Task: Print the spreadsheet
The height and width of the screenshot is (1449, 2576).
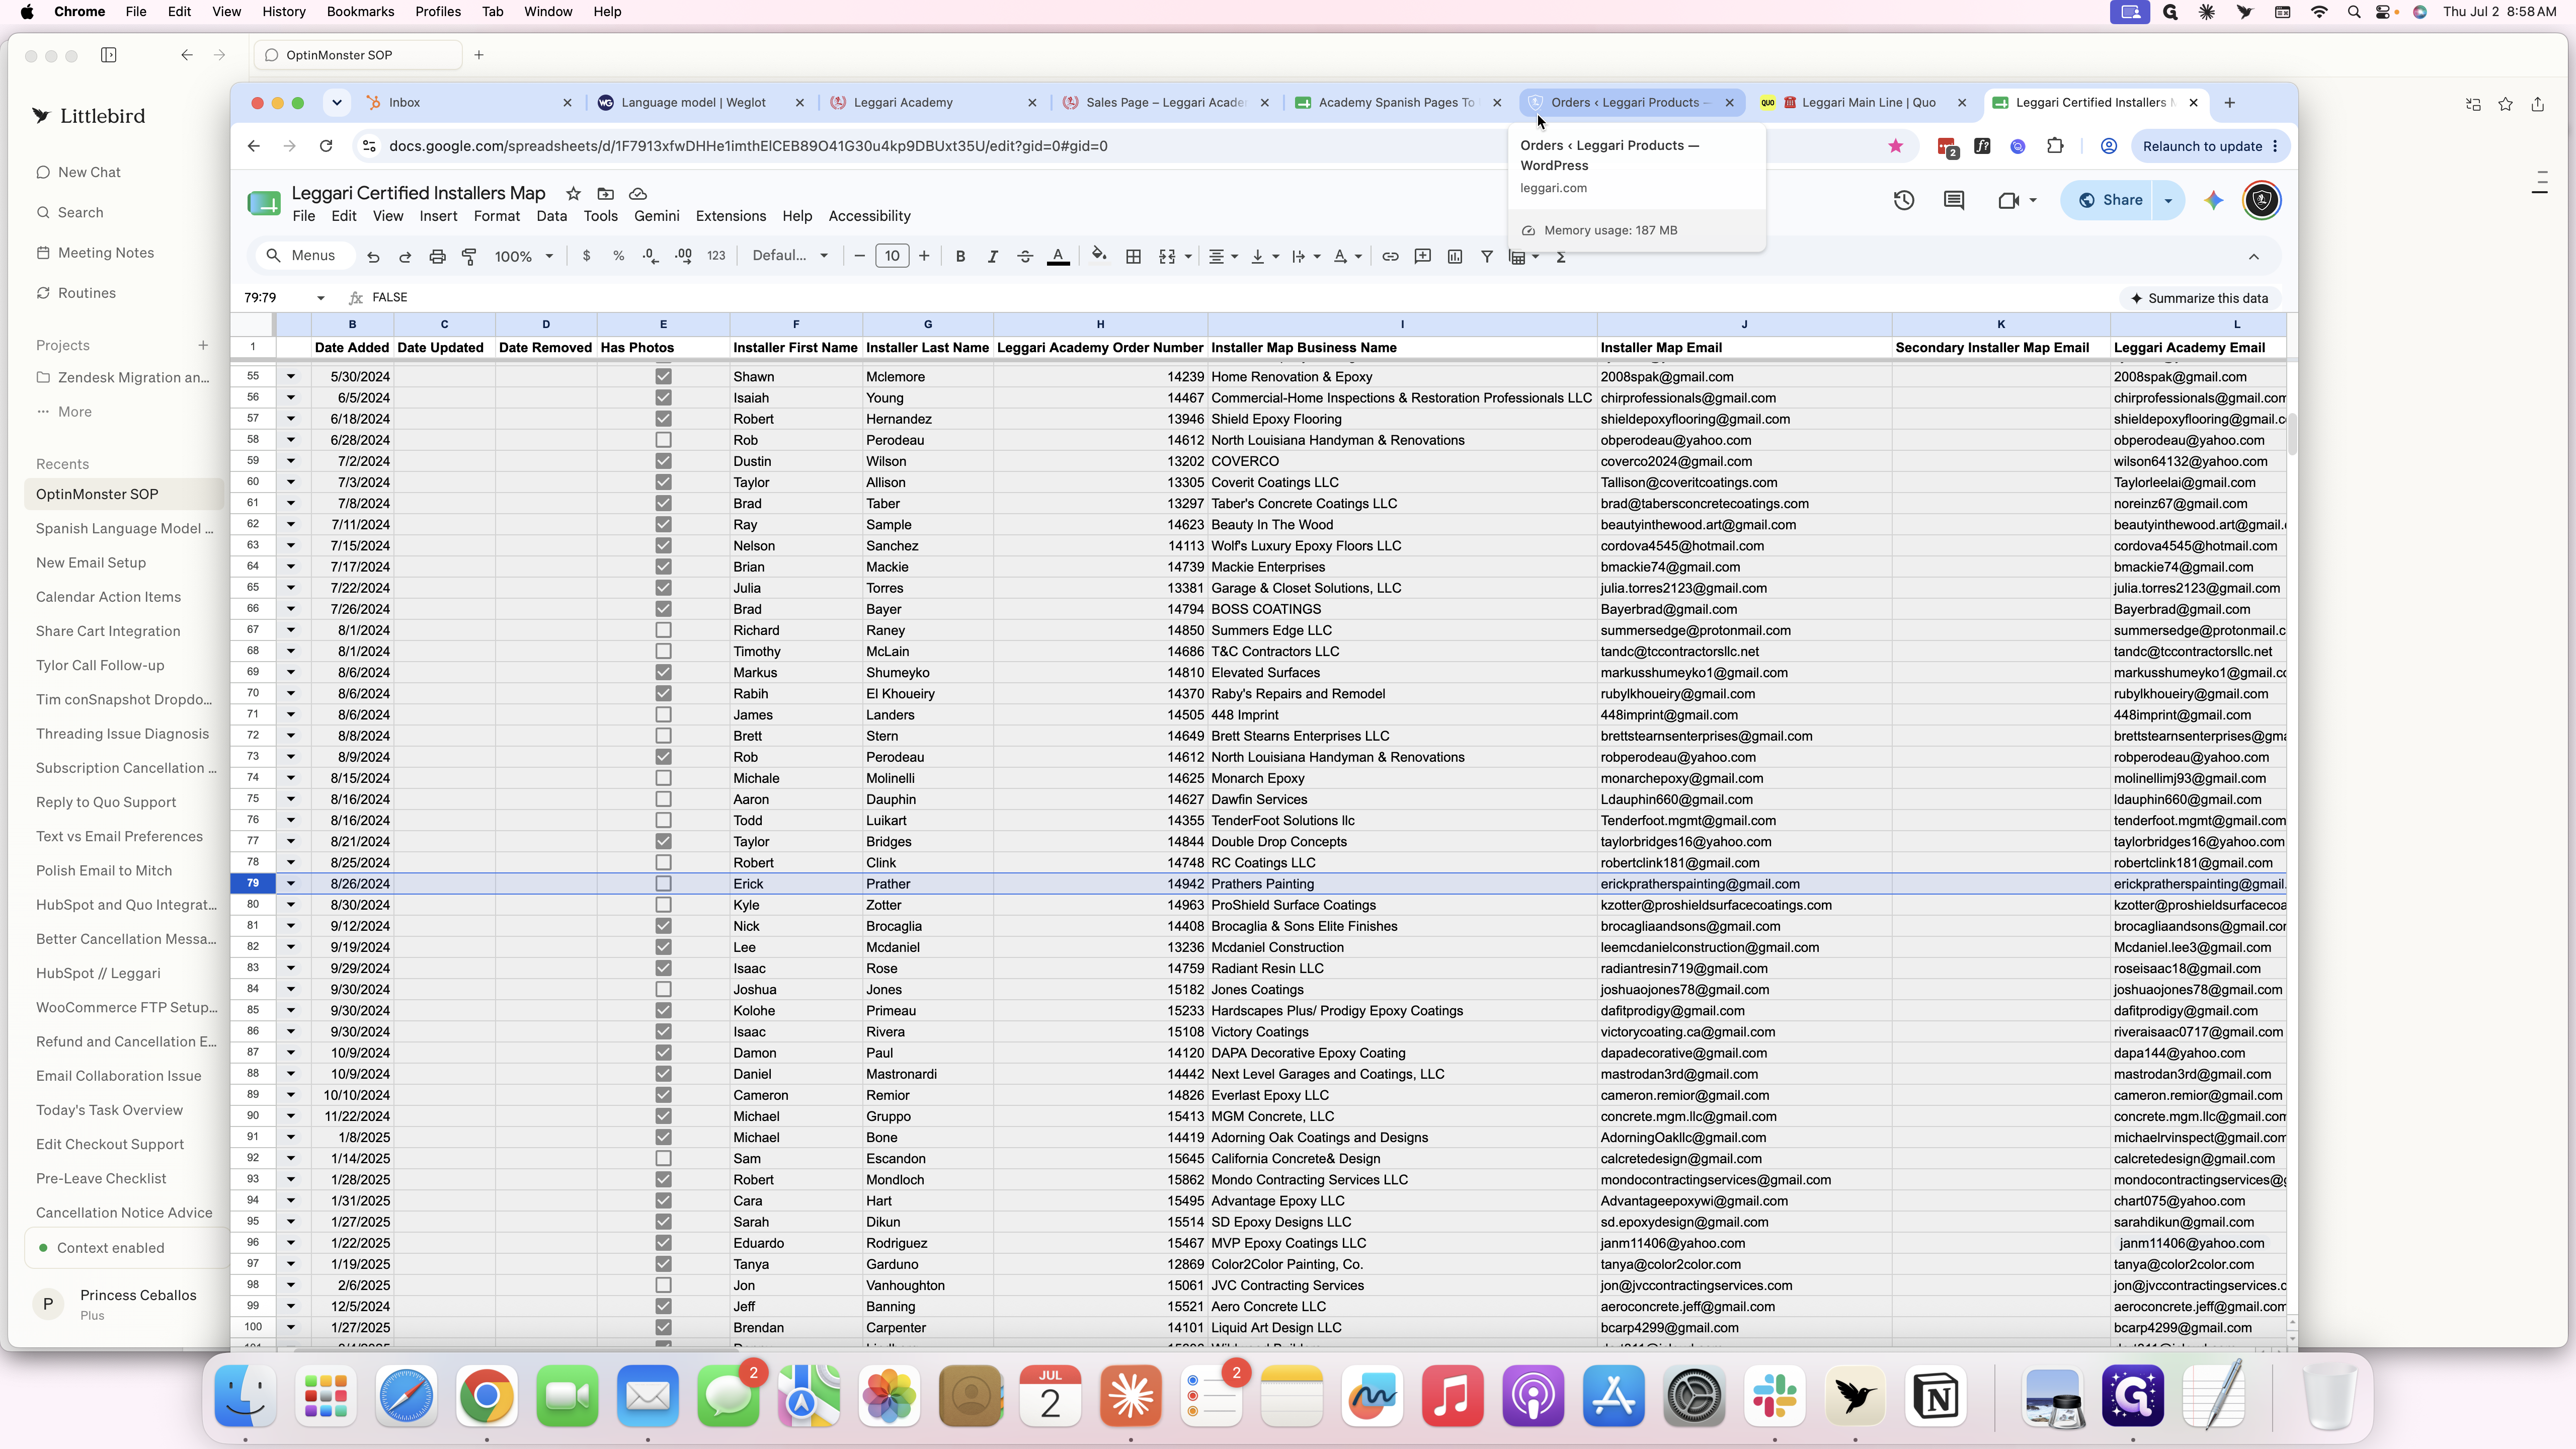Action: coord(437,257)
